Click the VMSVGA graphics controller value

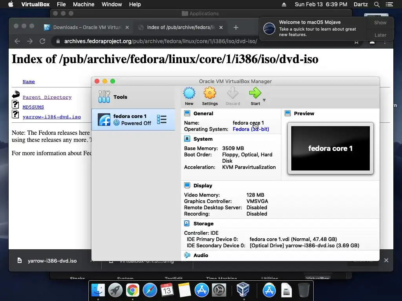coord(258,201)
